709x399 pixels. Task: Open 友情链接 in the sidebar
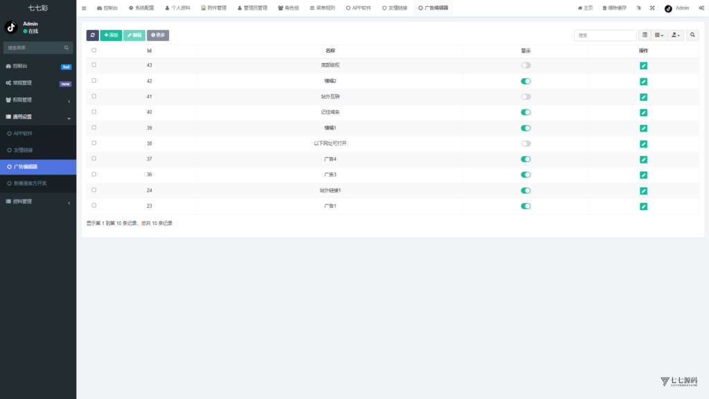(24, 150)
